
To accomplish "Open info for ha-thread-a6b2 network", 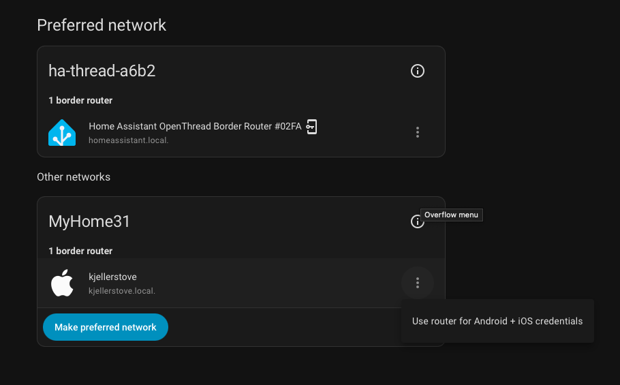I will click(x=418, y=71).
